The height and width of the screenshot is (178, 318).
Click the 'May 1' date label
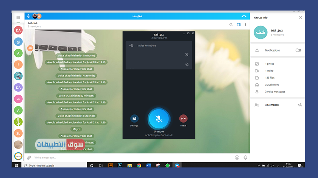pos(76,129)
